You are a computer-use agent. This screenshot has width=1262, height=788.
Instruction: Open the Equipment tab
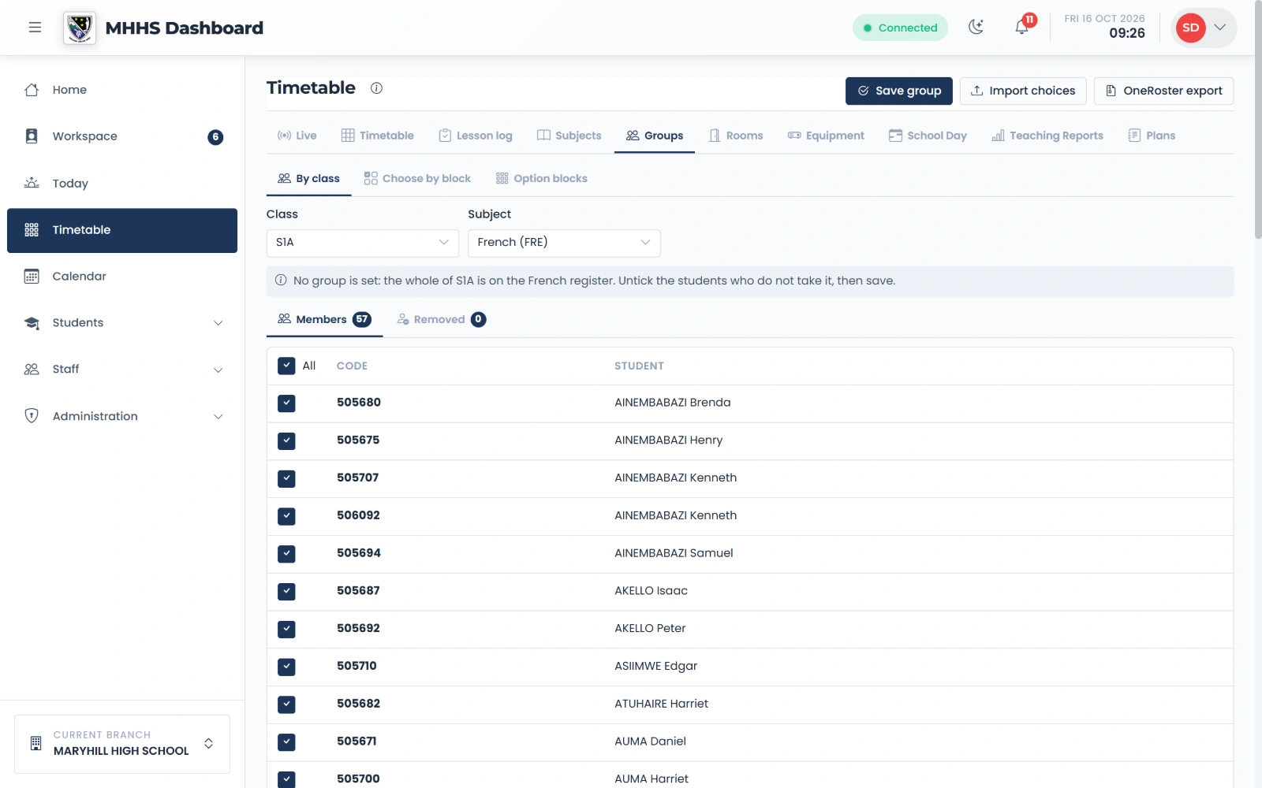826,136
